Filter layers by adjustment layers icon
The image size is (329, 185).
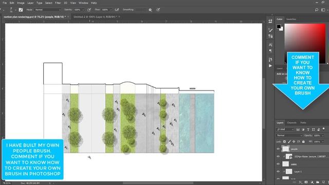point(303,129)
